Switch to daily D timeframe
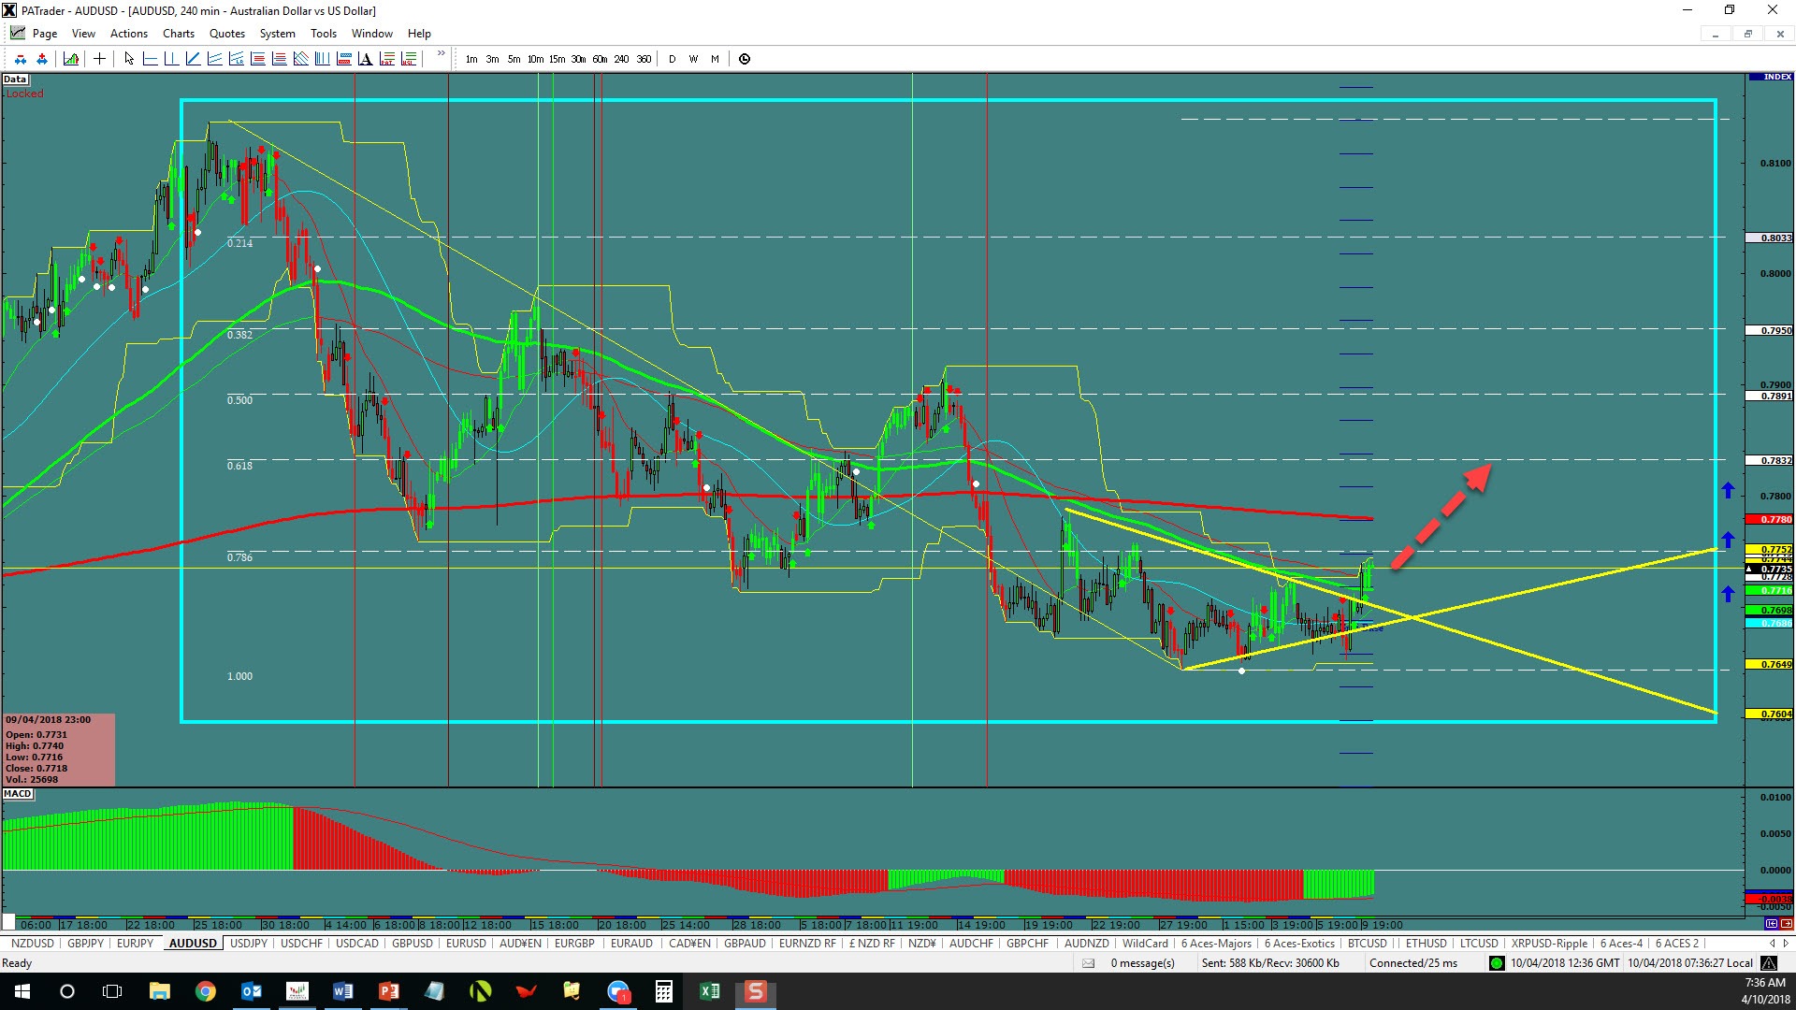Viewport: 1796px width, 1010px height. tap(672, 59)
